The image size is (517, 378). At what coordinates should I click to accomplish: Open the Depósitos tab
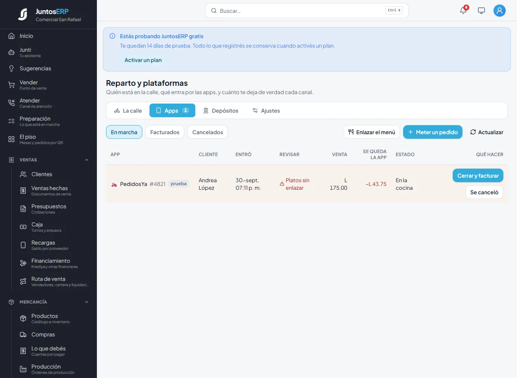pos(221,110)
